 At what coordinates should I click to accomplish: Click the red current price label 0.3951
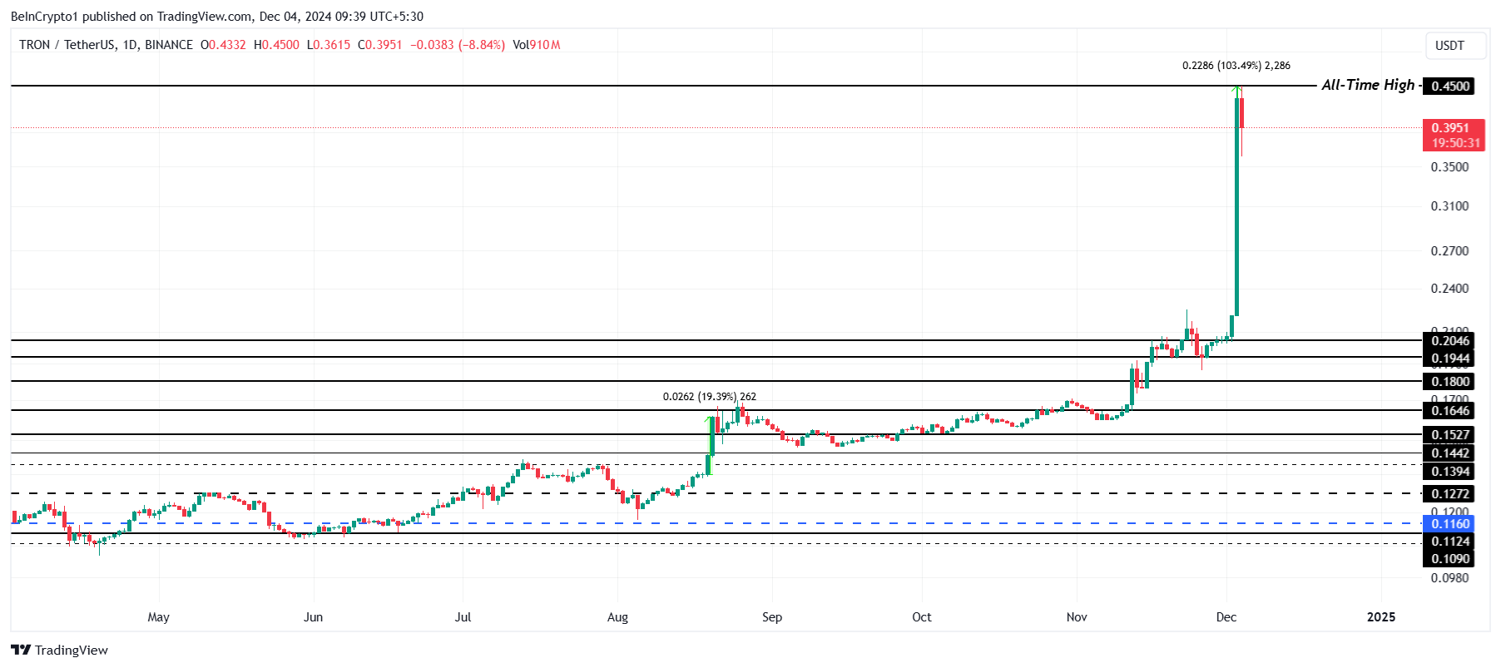pyautogui.click(x=1454, y=135)
